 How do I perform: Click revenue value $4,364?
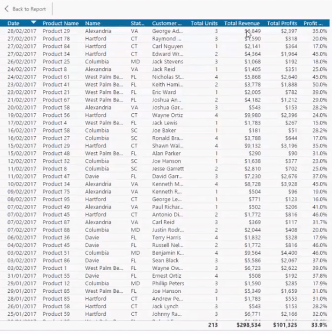253,54
